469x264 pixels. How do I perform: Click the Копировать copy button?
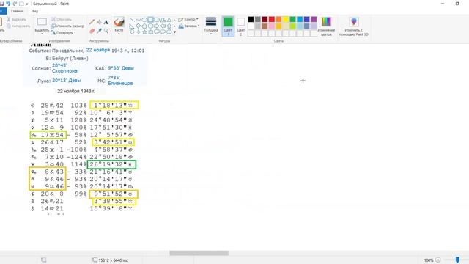click(x=18, y=26)
